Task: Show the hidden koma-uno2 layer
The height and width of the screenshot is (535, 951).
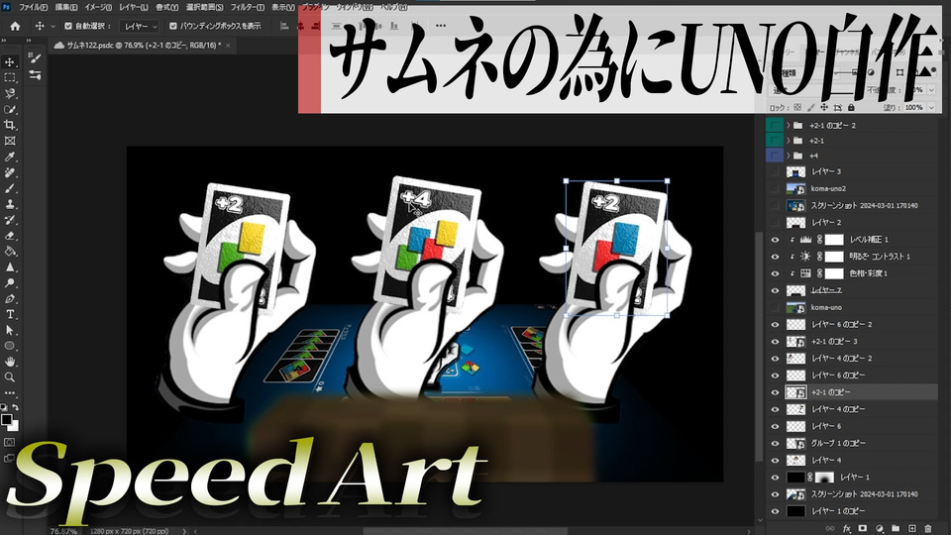Action: coord(775,188)
